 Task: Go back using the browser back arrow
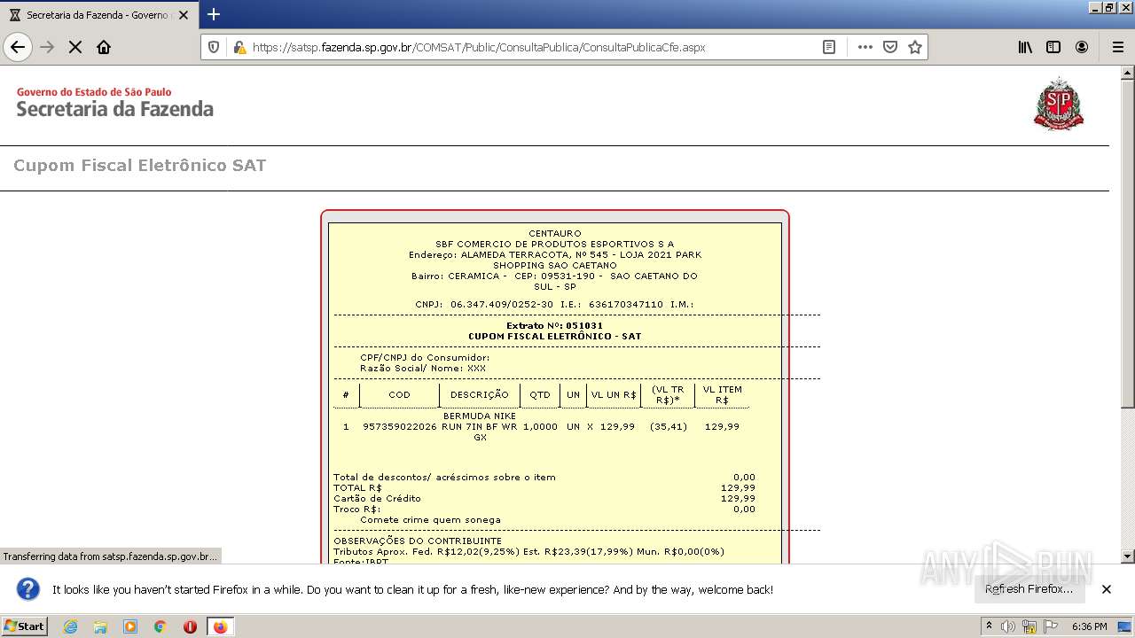click(18, 47)
